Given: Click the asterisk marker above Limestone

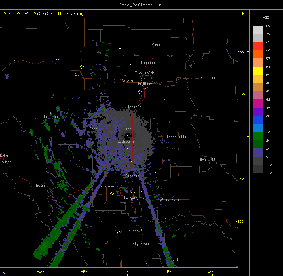Looking at the screenshot, I should click(51, 113).
